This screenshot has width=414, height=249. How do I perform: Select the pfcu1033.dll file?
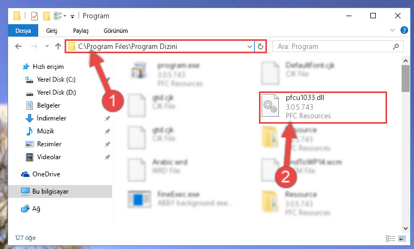[x=323, y=108]
